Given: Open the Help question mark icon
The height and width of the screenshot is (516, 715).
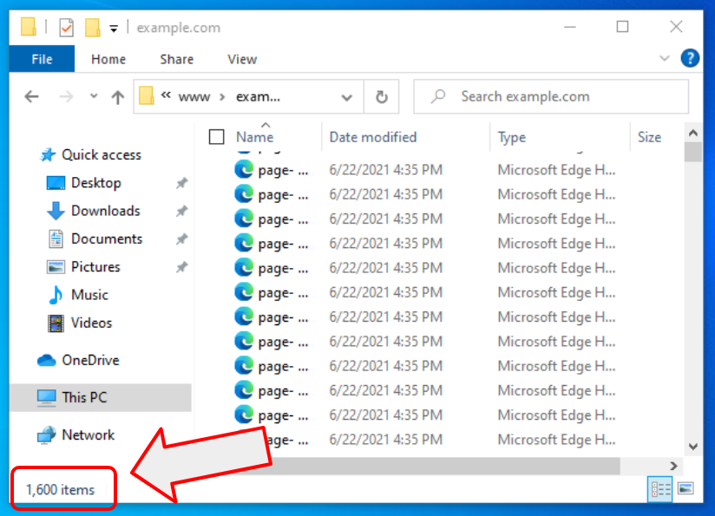Looking at the screenshot, I should (x=690, y=58).
